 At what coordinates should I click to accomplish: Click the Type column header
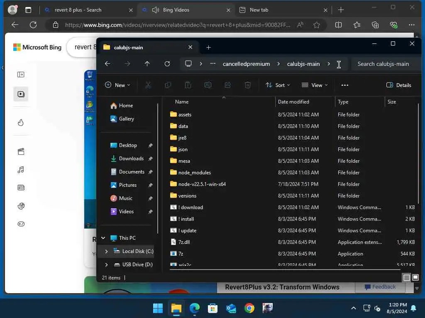(x=343, y=102)
